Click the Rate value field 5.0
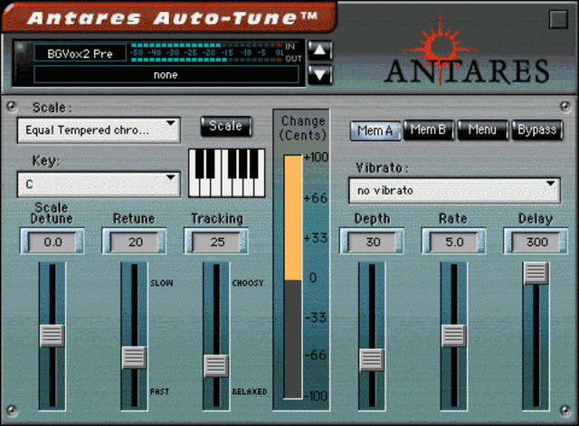Viewport: 579px width, 426px height. click(454, 242)
